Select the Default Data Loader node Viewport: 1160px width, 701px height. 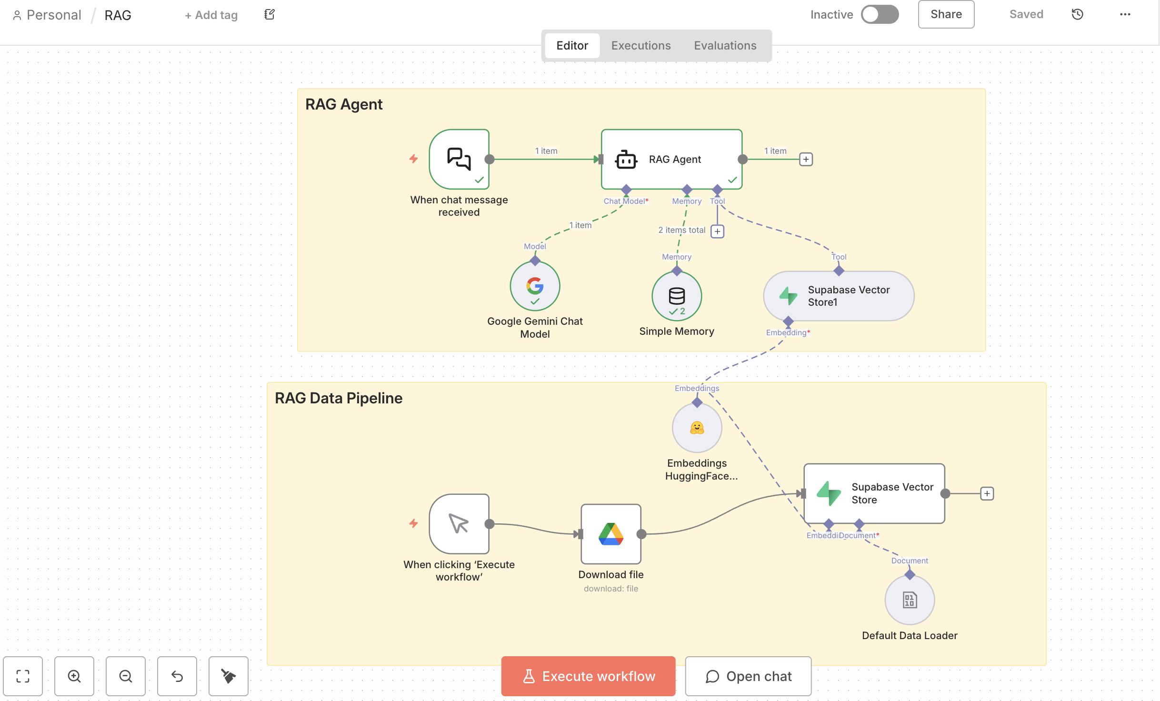910,600
